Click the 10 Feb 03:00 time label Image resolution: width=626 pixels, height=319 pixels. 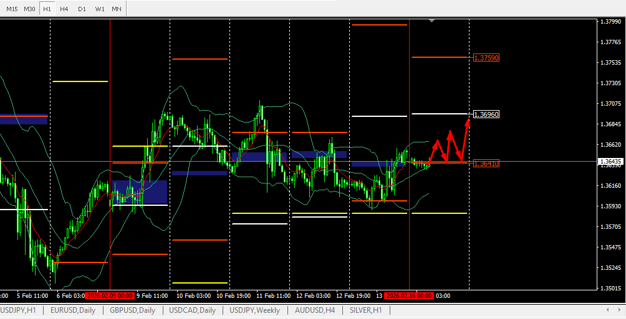[x=194, y=296]
